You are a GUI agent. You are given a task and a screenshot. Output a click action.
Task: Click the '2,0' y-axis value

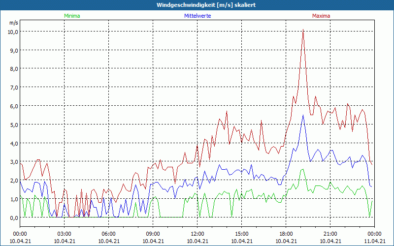coord(14,180)
